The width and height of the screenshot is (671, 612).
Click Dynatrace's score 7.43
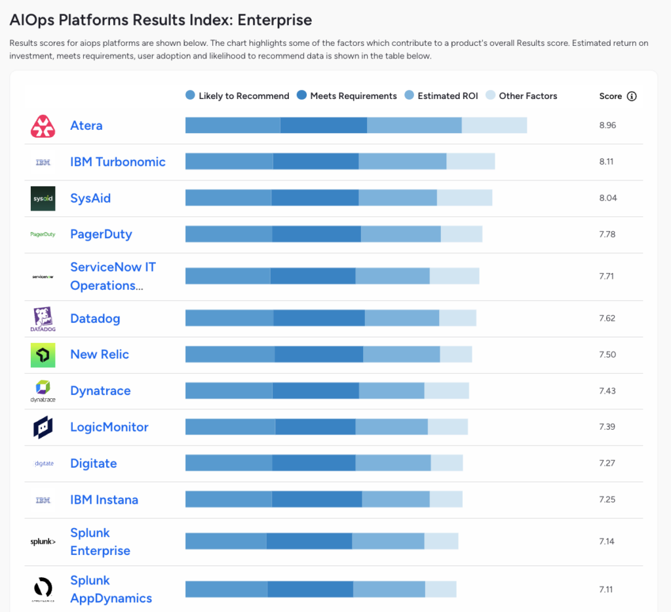click(607, 391)
